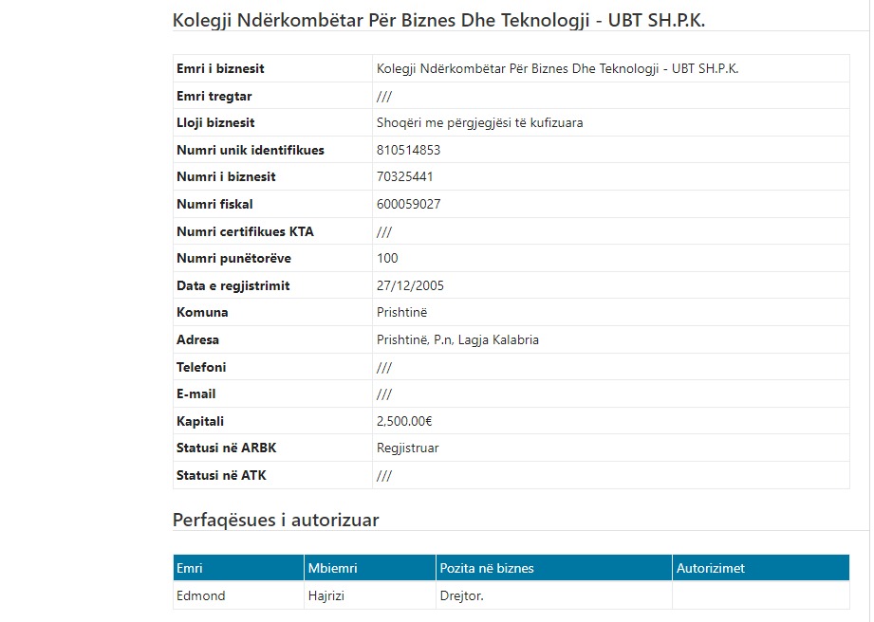The height and width of the screenshot is (622, 874).
Task: Click unique identification number 810514853
Action: (408, 150)
